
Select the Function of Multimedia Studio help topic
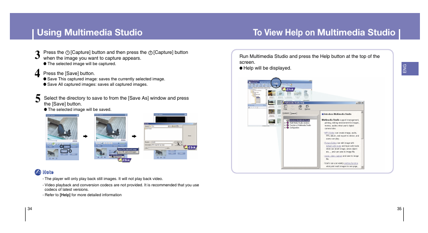tap(300, 125)
